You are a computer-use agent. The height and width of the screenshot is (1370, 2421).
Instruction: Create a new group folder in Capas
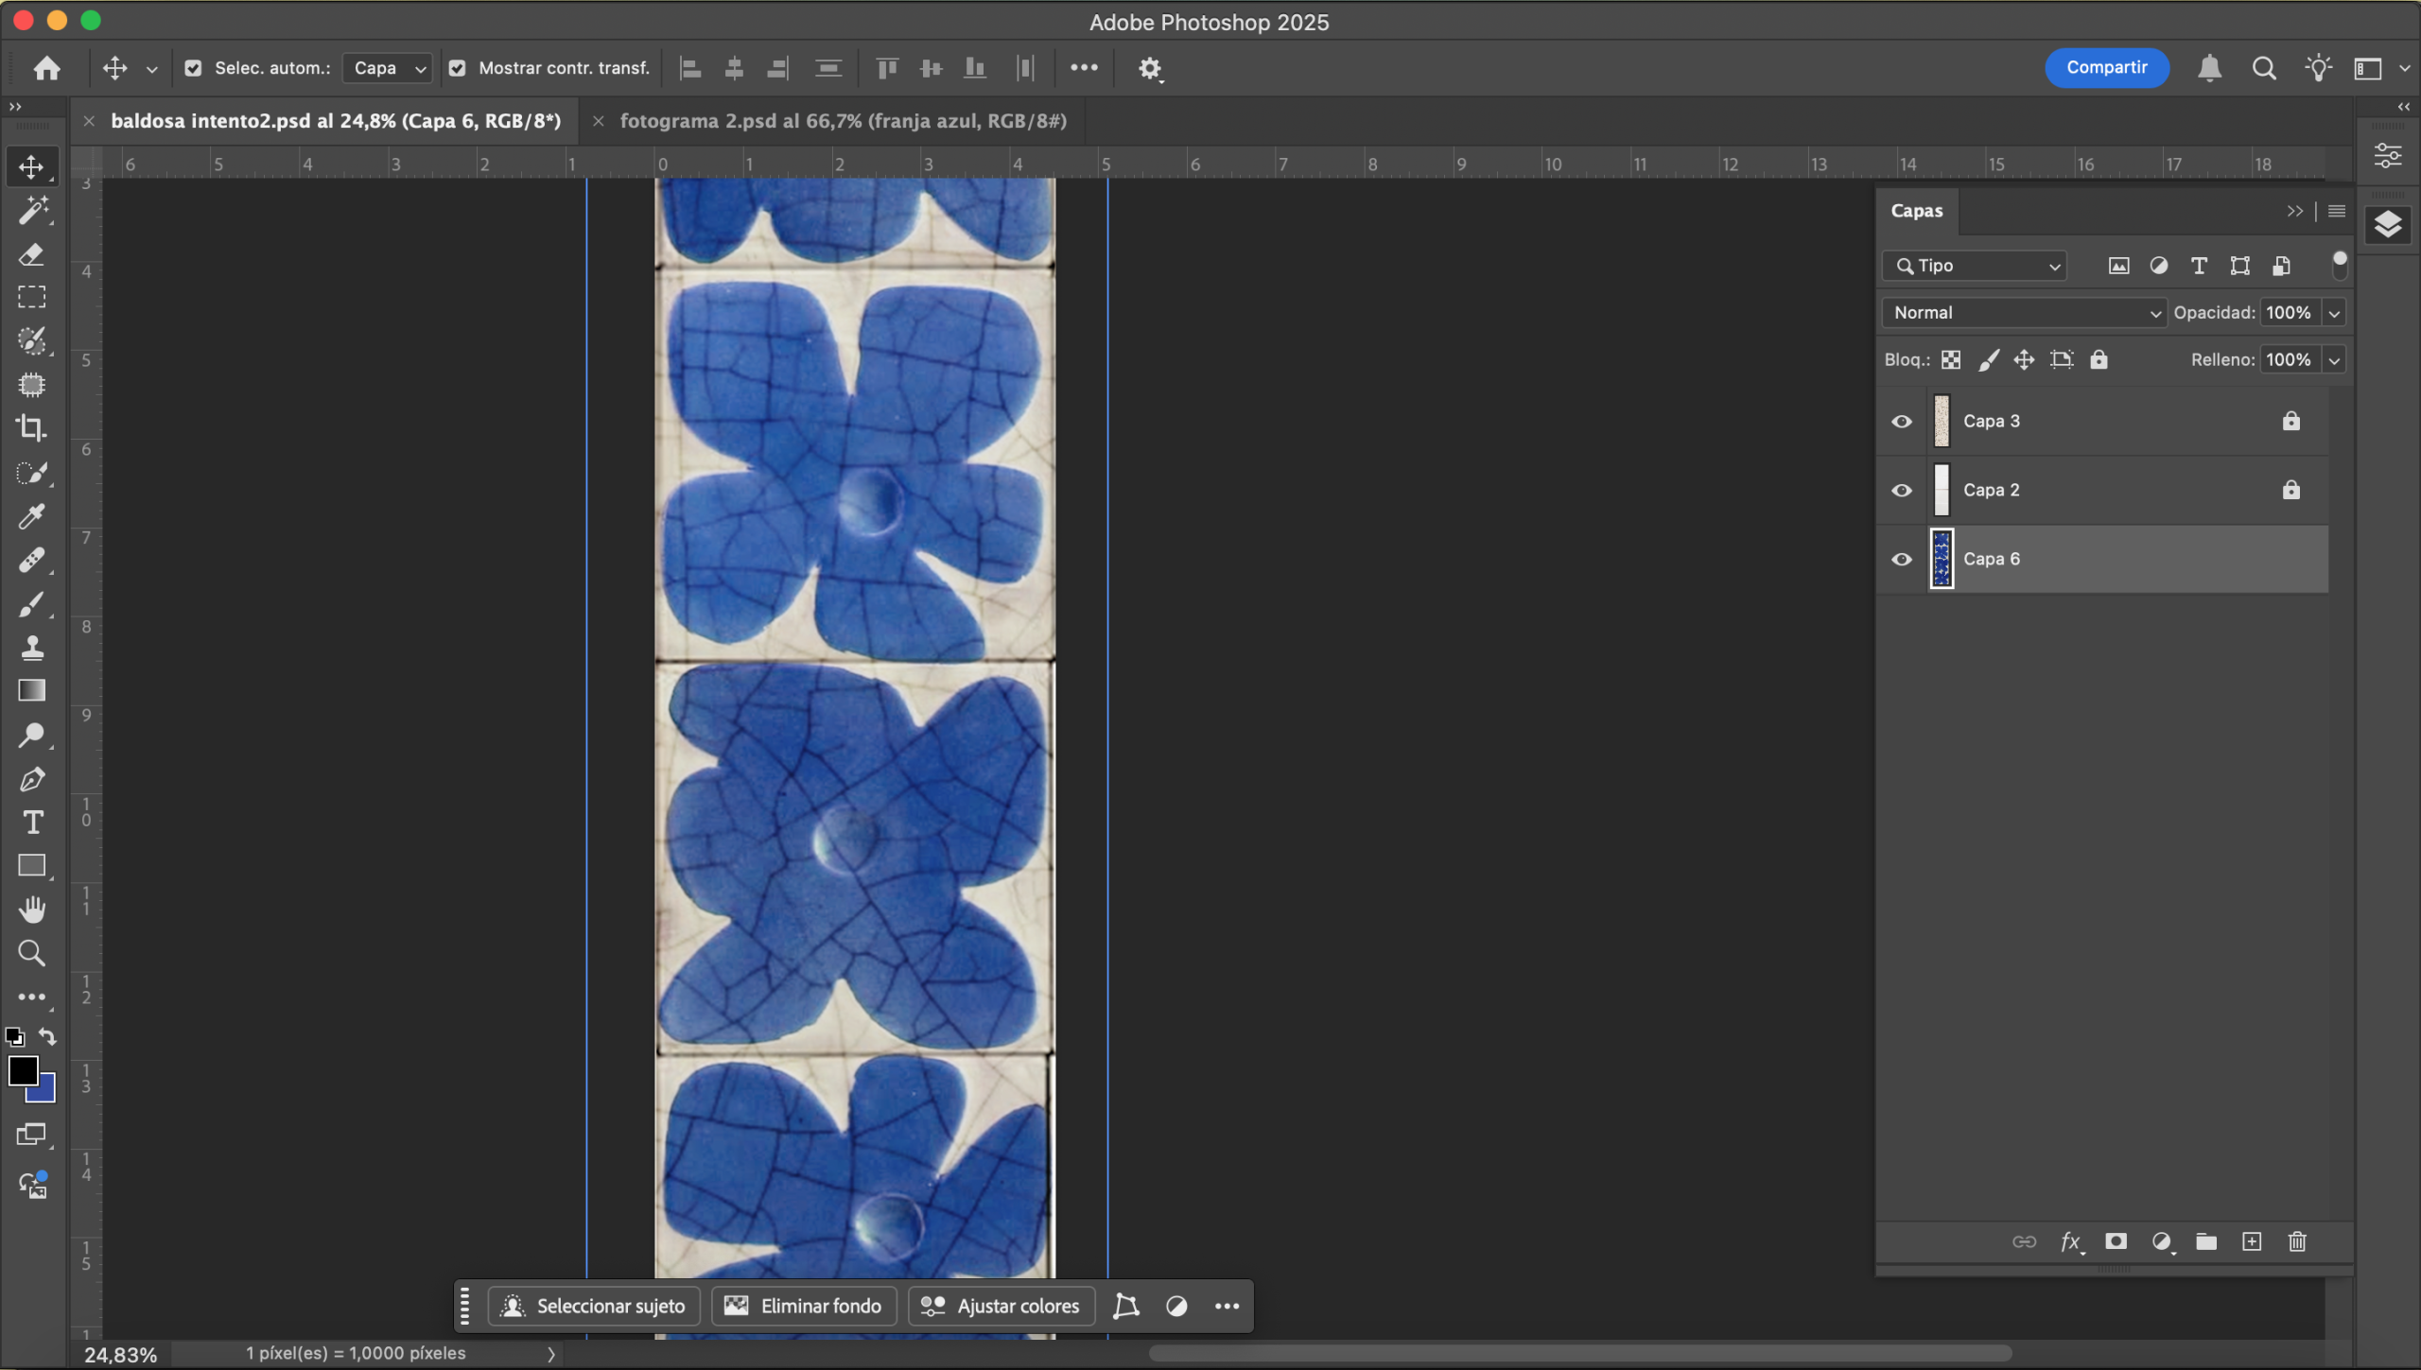tap(2206, 1241)
